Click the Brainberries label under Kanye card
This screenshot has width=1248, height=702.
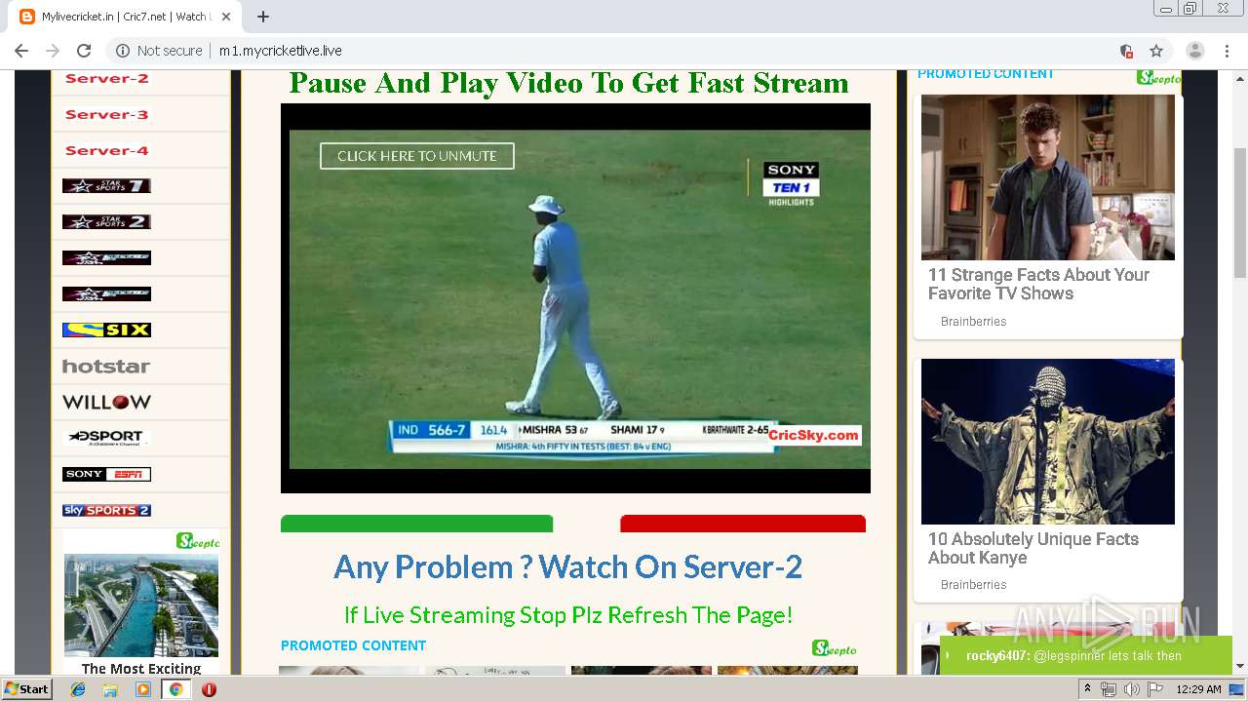click(x=973, y=584)
